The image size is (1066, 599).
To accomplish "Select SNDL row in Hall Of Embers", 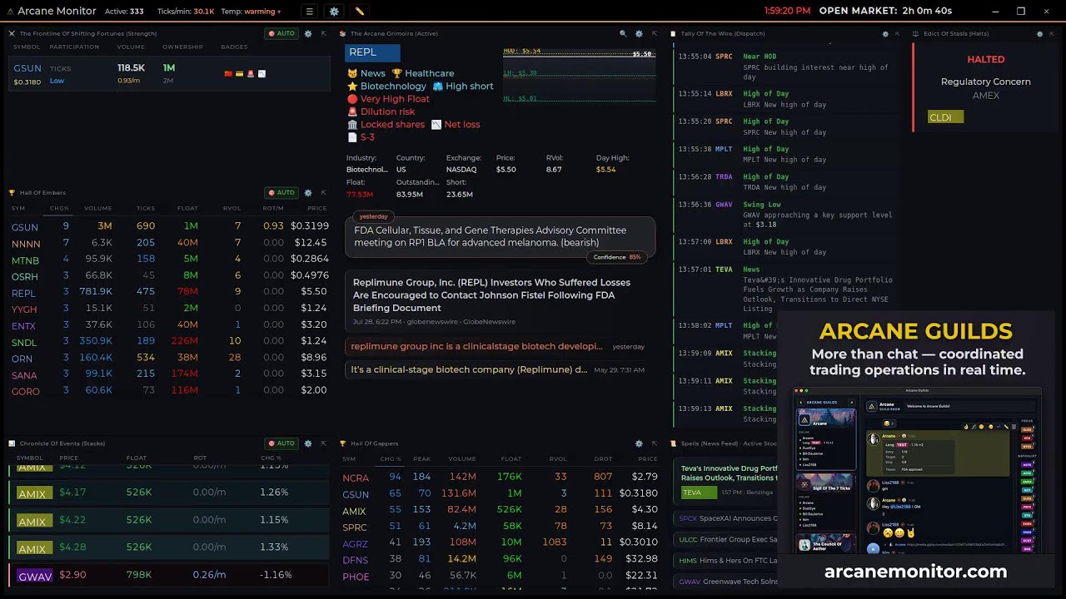I will 170,341.
